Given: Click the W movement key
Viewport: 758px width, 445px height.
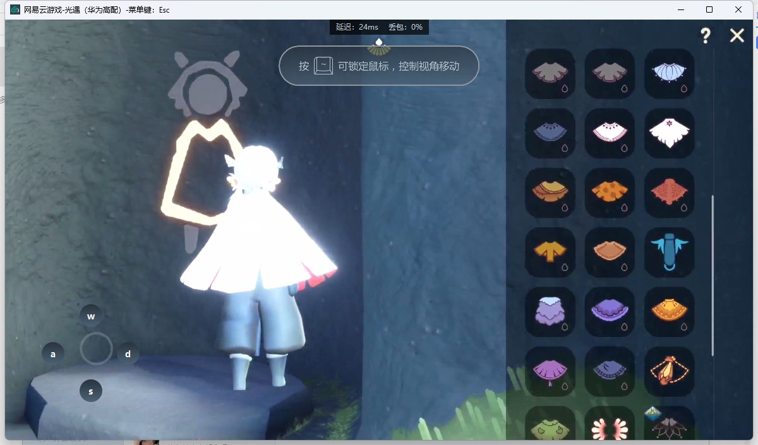Looking at the screenshot, I should [x=91, y=316].
